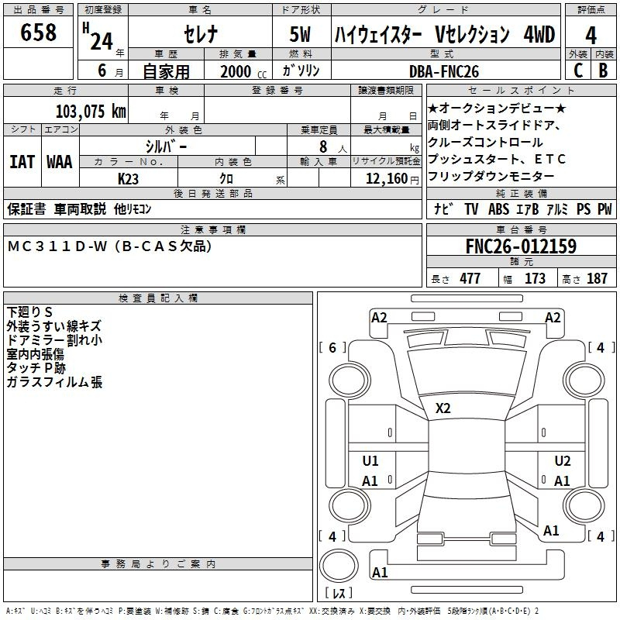Select recycle deposit 12,160円
This screenshot has height=620, width=620.
(x=392, y=179)
